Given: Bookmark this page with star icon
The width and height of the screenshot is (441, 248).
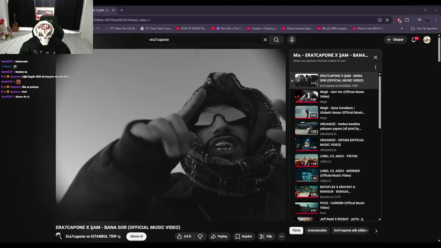Looking at the screenshot, I should tap(387, 20).
